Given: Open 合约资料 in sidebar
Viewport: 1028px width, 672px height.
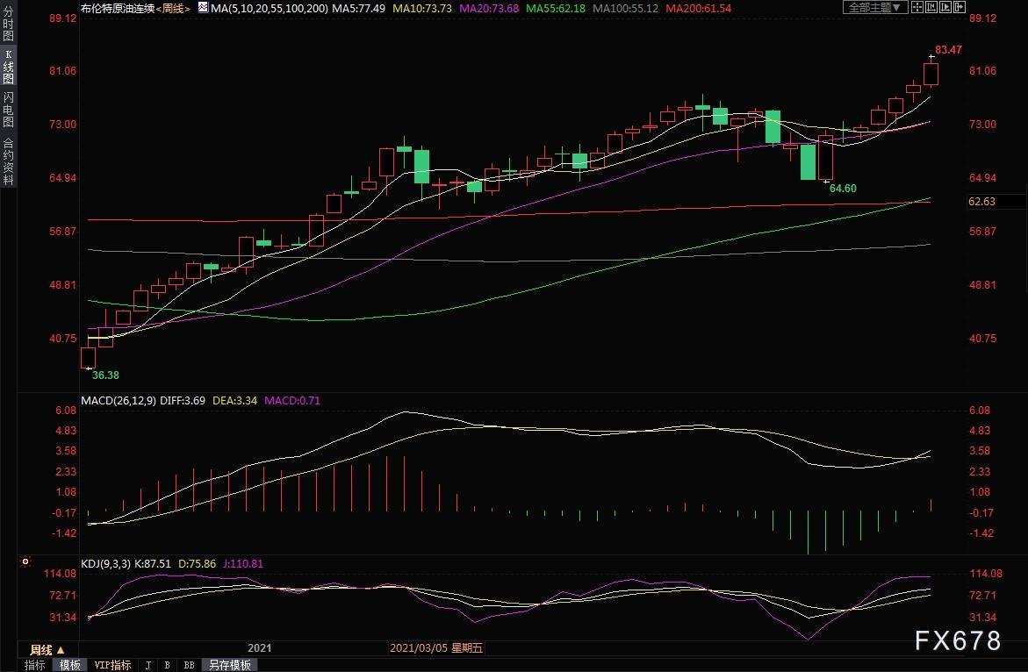Looking at the screenshot, I should point(9,161).
